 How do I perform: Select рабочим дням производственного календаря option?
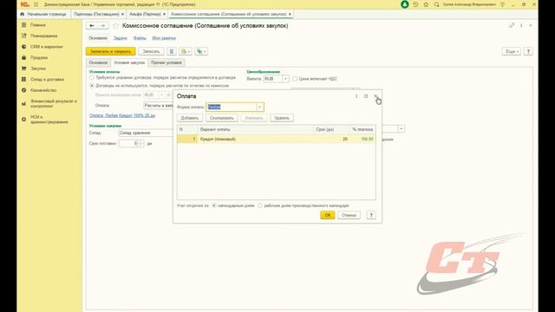coord(260,205)
